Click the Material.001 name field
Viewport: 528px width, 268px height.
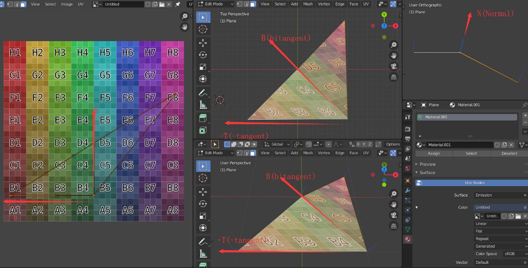460,145
